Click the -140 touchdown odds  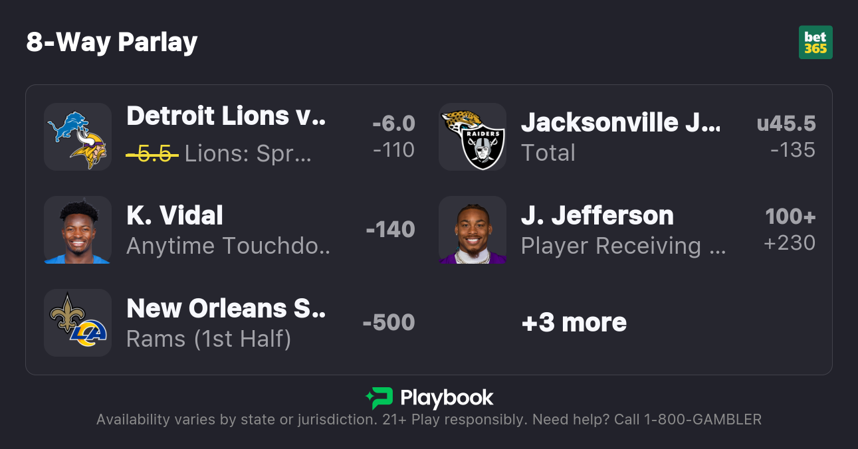click(390, 230)
